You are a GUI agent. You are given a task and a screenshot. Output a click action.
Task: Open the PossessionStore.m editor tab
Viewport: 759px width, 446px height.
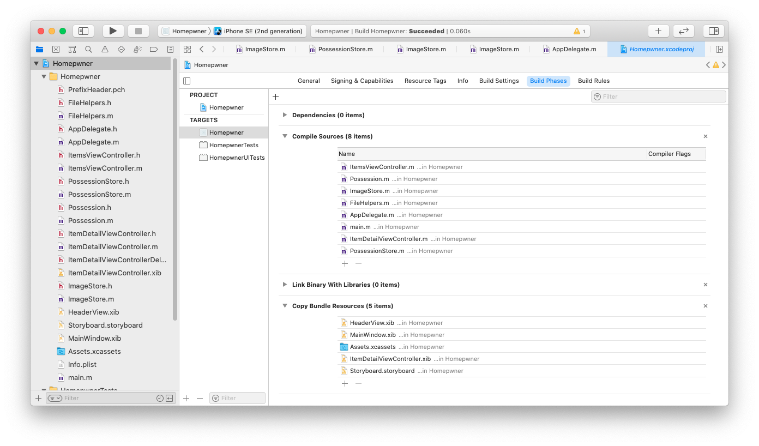tap(341, 49)
